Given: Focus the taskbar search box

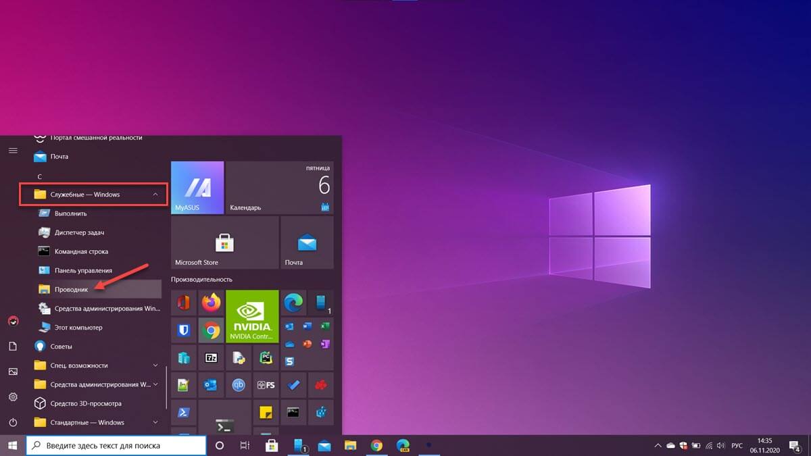Looking at the screenshot, I should [116, 446].
